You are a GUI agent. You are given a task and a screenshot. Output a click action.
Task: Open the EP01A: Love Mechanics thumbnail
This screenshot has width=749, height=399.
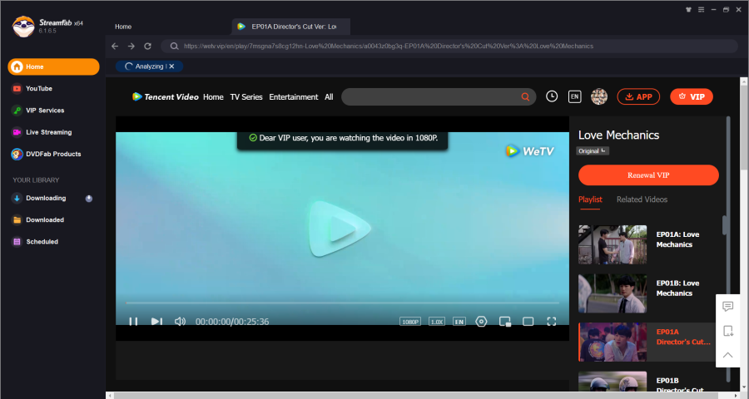[x=613, y=245]
